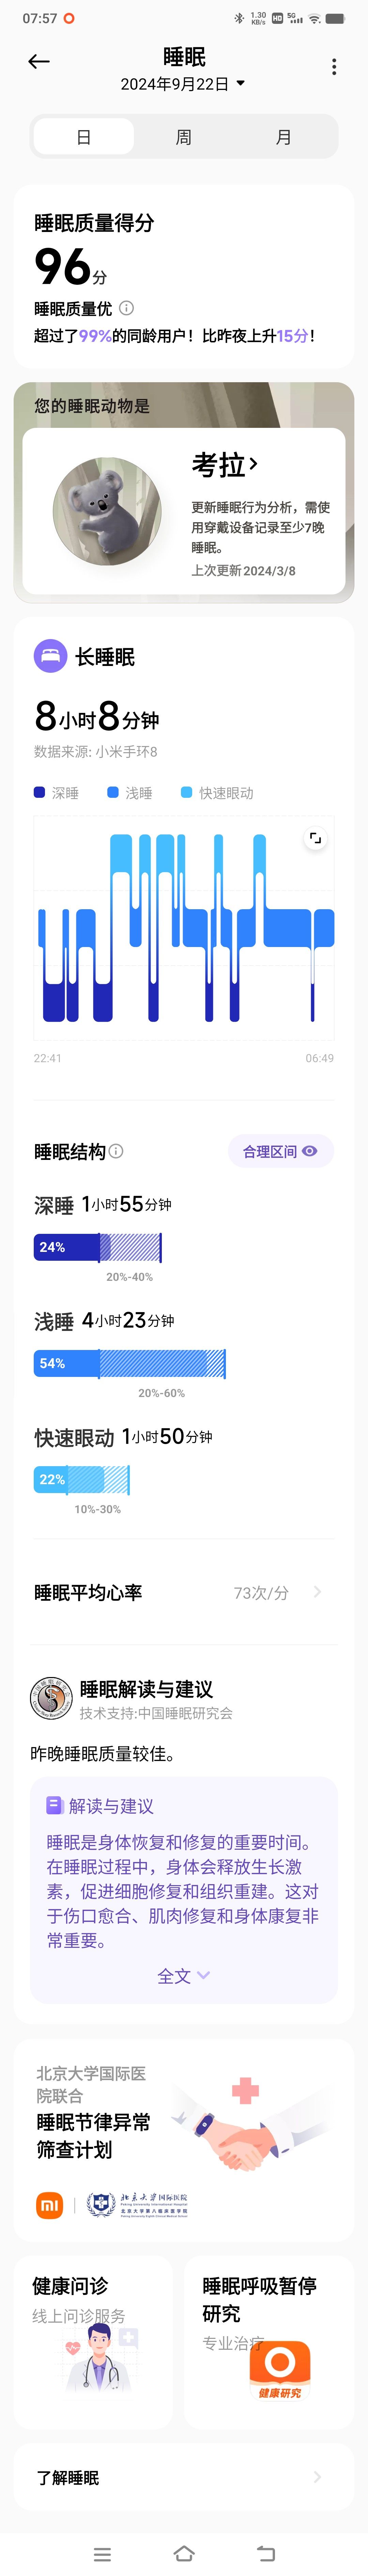Tap info icon beside 睡眠质量优
The height and width of the screenshot is (2576, 368).
pyautogui.click(x=126, y=308)
